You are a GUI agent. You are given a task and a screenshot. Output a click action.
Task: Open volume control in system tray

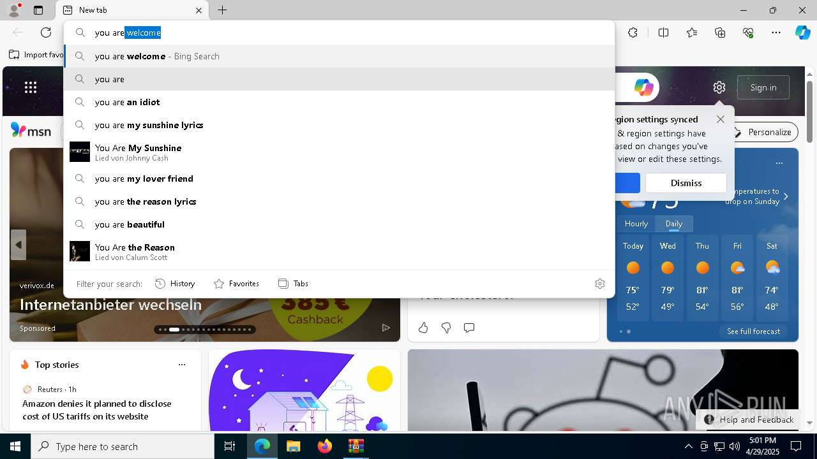(735, 446)
